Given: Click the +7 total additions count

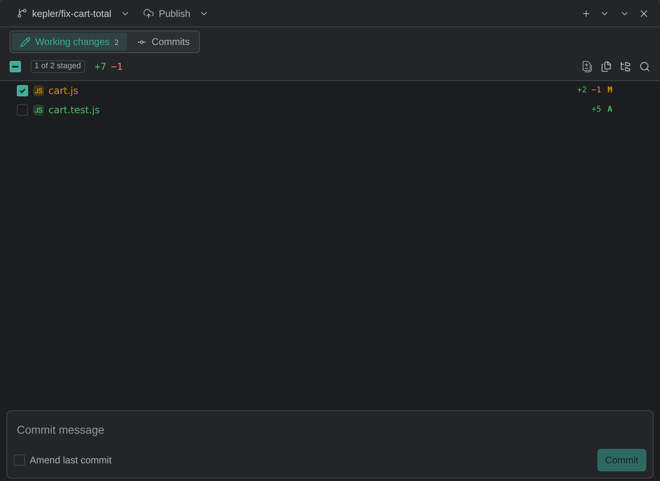Looking at the screenshot, I should point(100,67).
